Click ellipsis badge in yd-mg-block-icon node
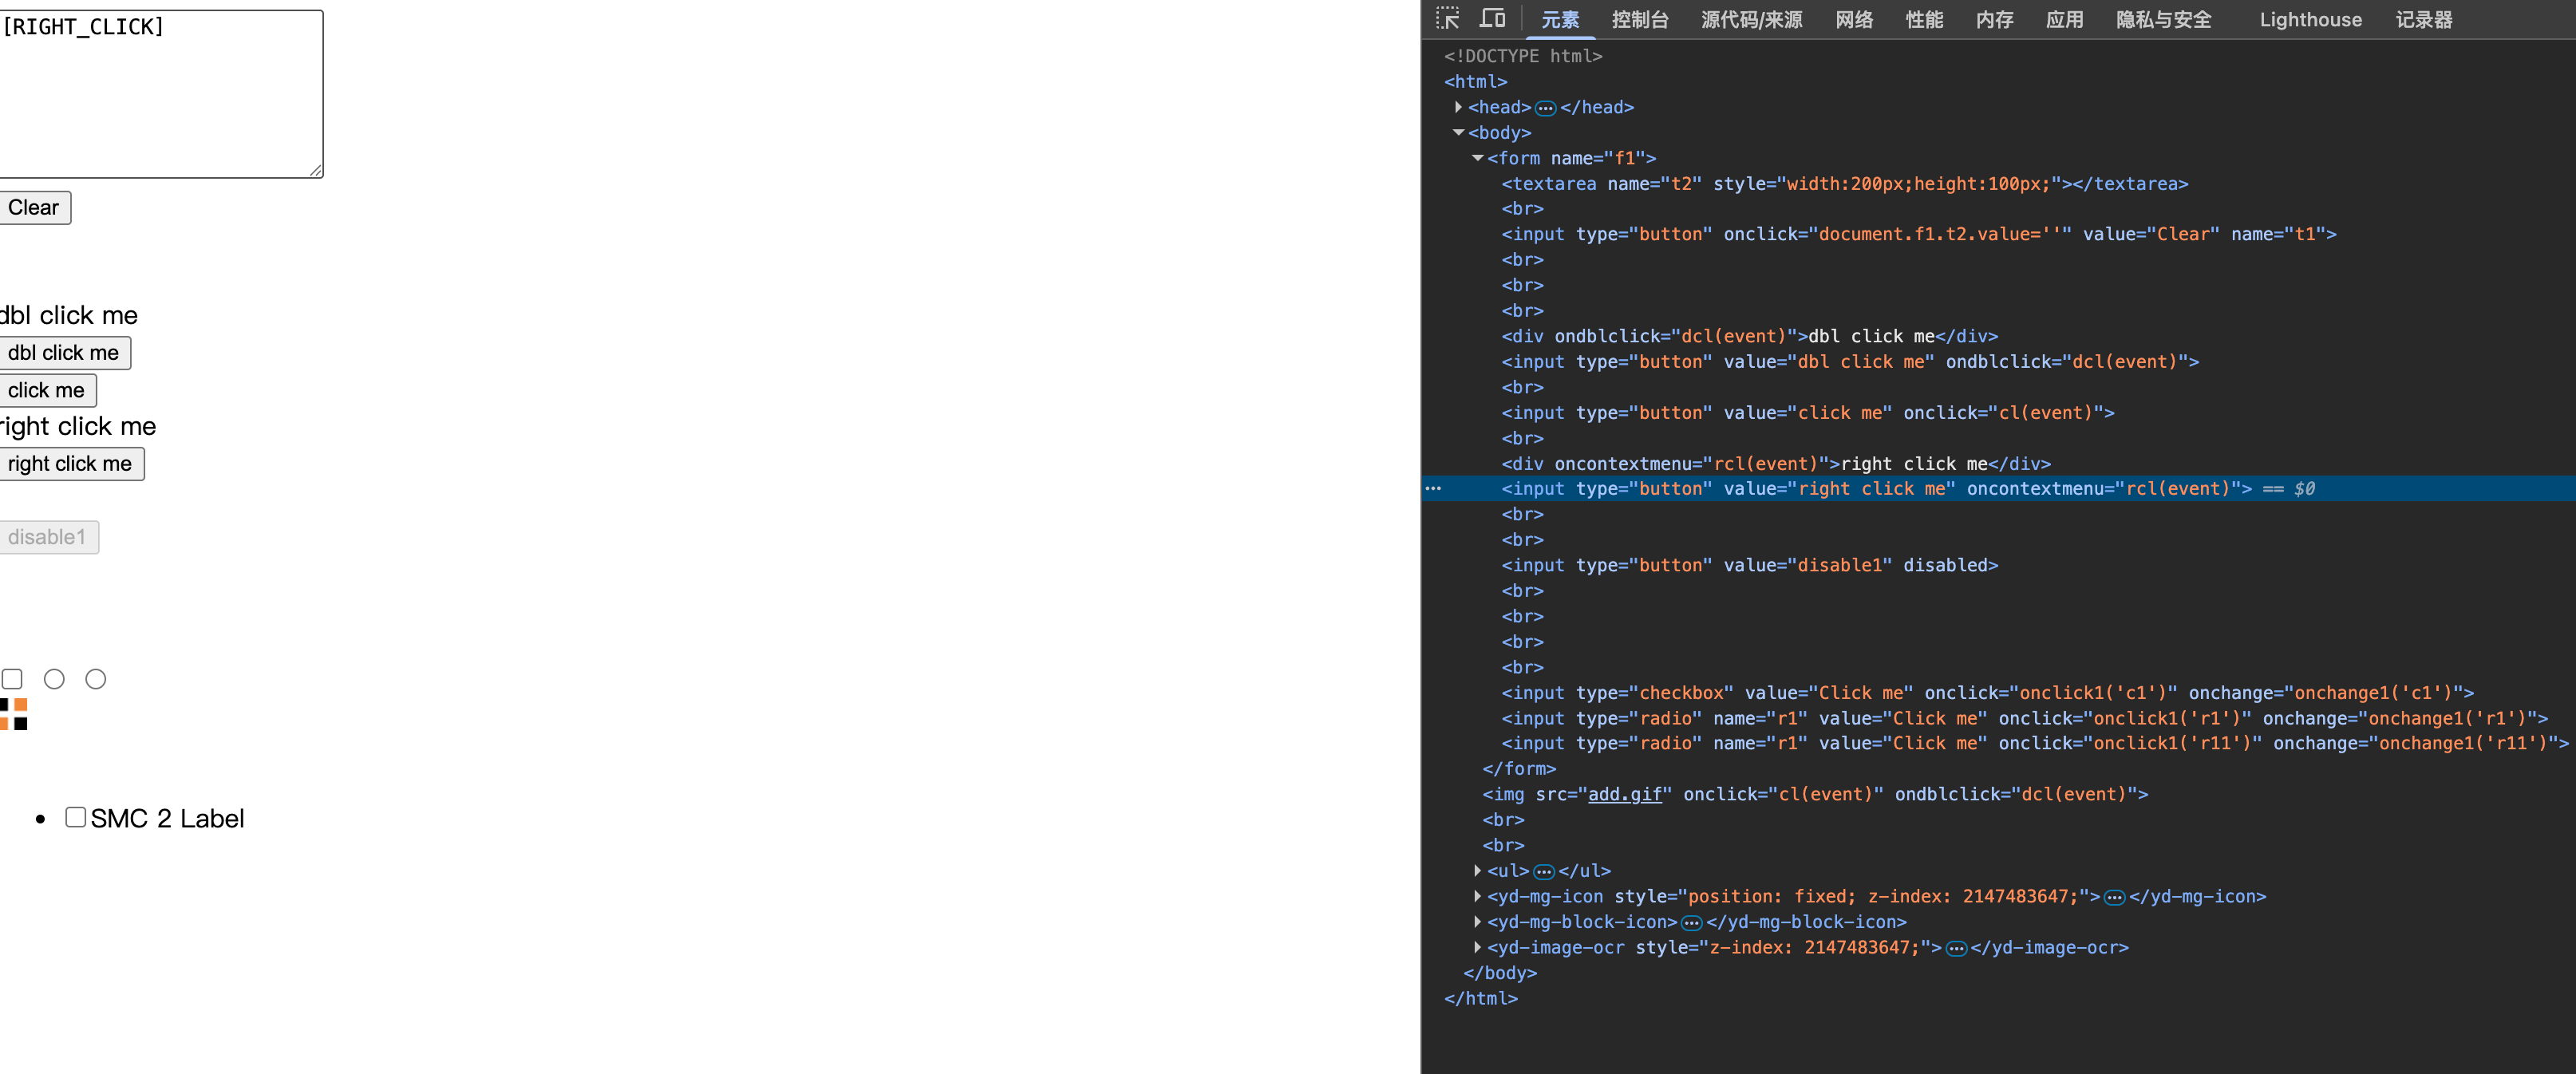Viewport: 2576px width, 1074px height. [x=1691, y=922]
